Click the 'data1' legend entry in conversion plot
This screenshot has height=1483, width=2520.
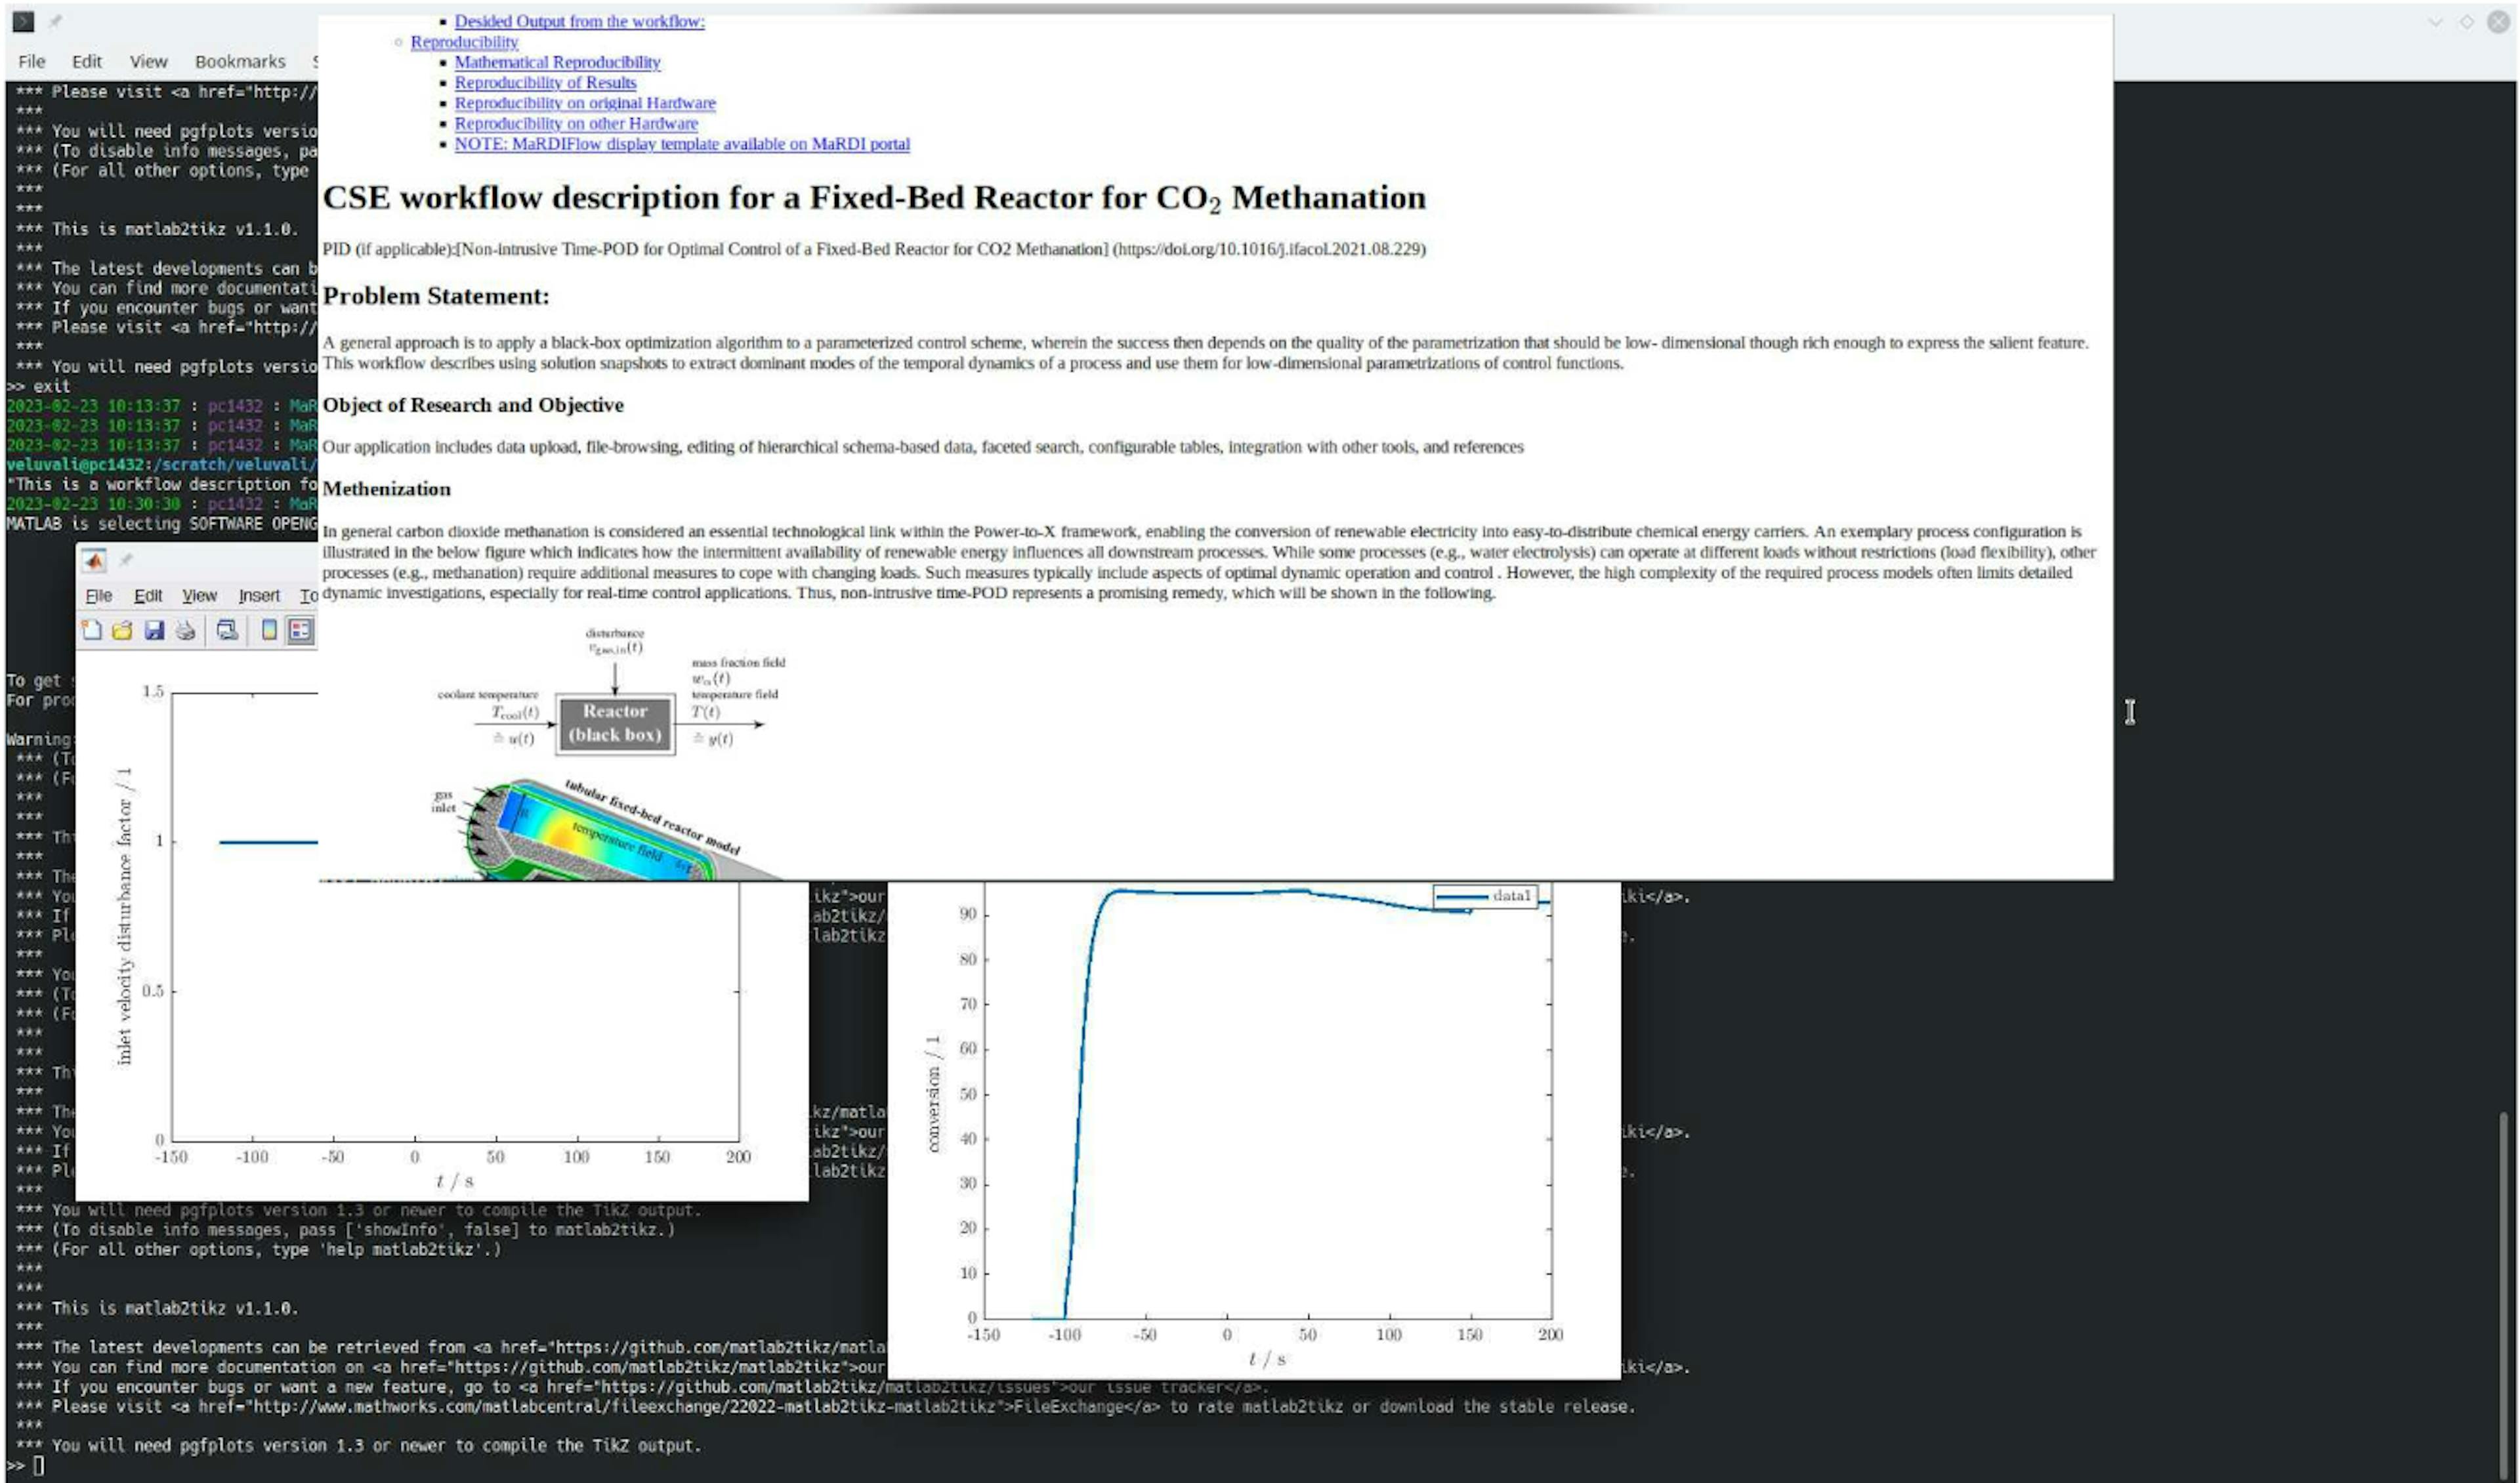(x=1485, y=896)
